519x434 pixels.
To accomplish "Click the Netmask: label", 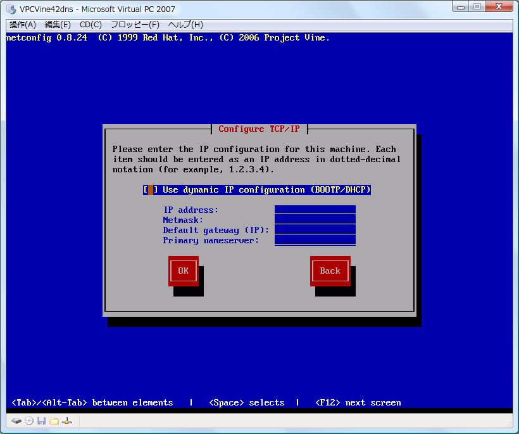I will click(183, 220).
